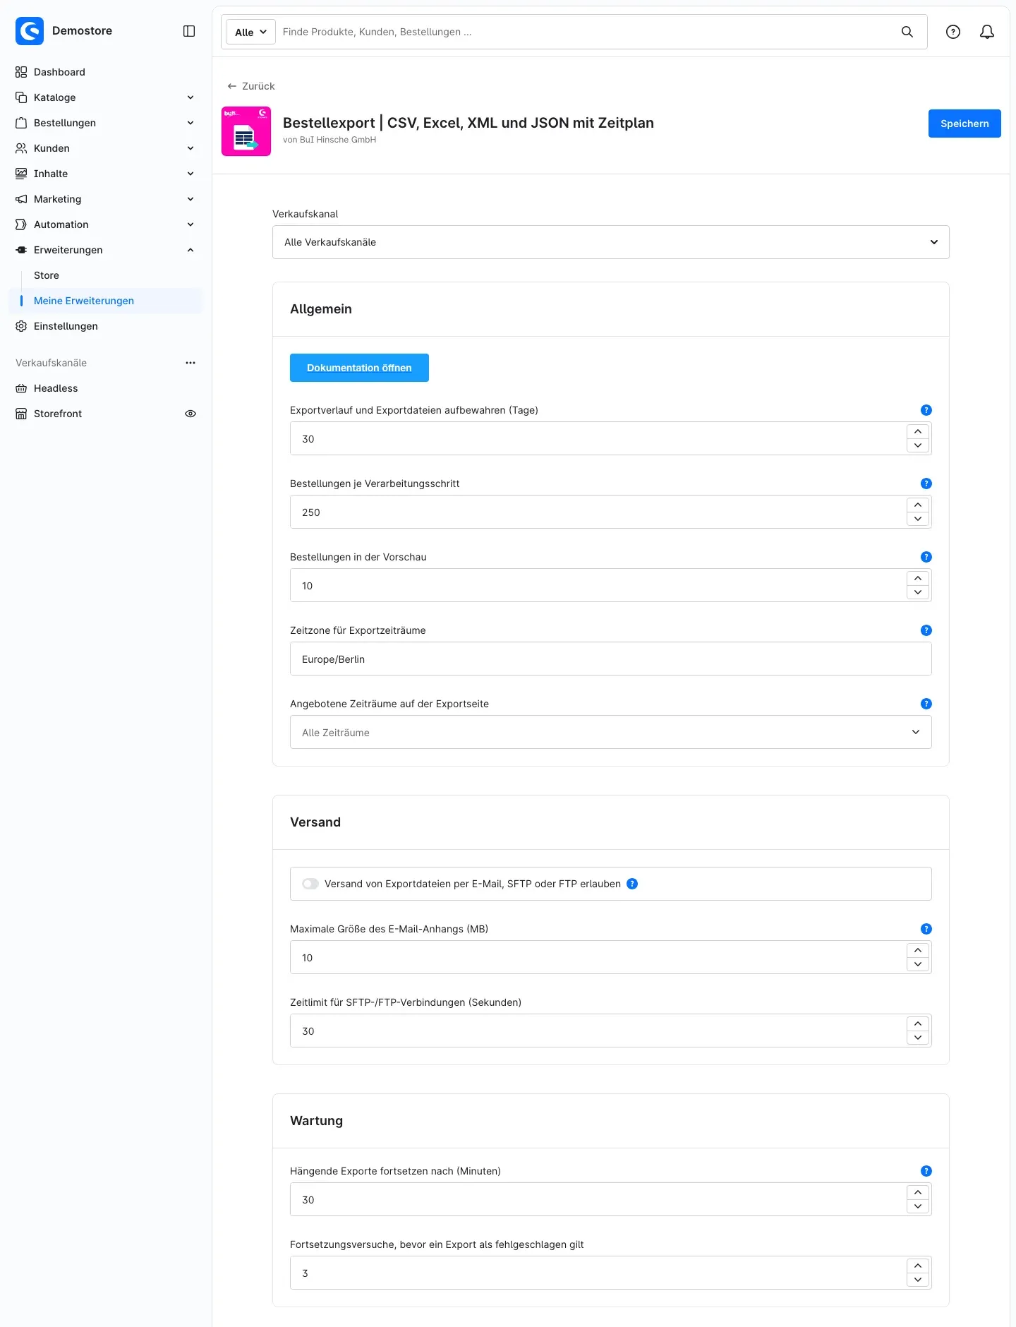Viewport: 1016px width, 1327px height.
Task: Open Angebotene Zeiträume dropdown
Action: (611, 732)
